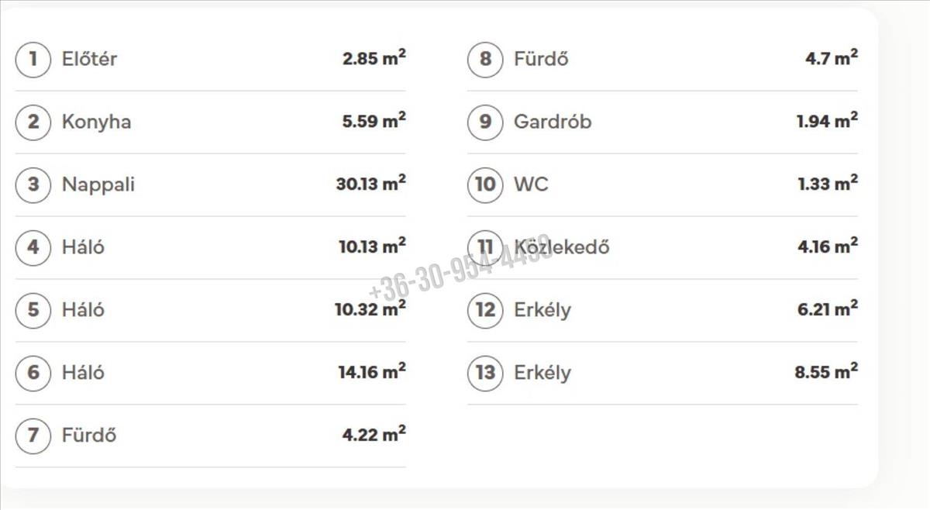Click the 30.13 m² area value
The width and height of the screenshot is (930, 510).
tap(370, 184)
